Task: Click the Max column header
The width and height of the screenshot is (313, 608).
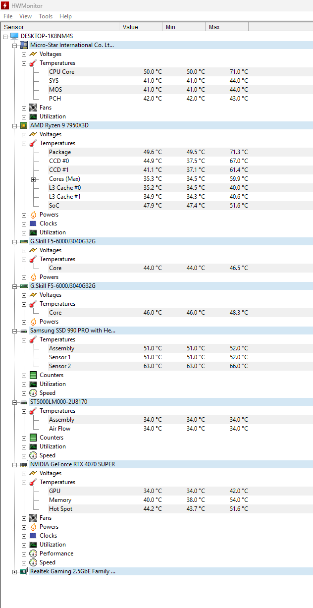Action: 227,27
